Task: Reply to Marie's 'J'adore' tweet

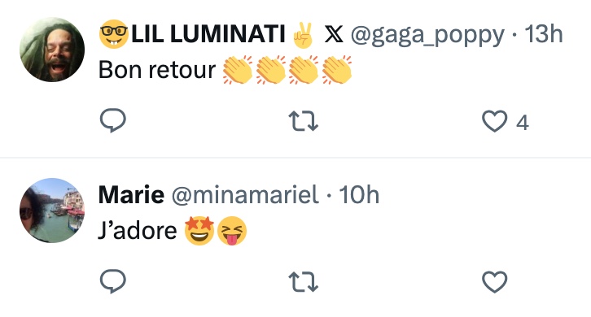Action: click(112, 281)
